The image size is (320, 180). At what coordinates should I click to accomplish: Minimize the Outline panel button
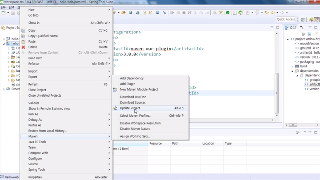[310, 27]
